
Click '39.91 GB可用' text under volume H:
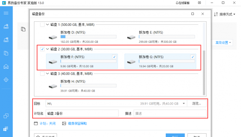point(69,91)
